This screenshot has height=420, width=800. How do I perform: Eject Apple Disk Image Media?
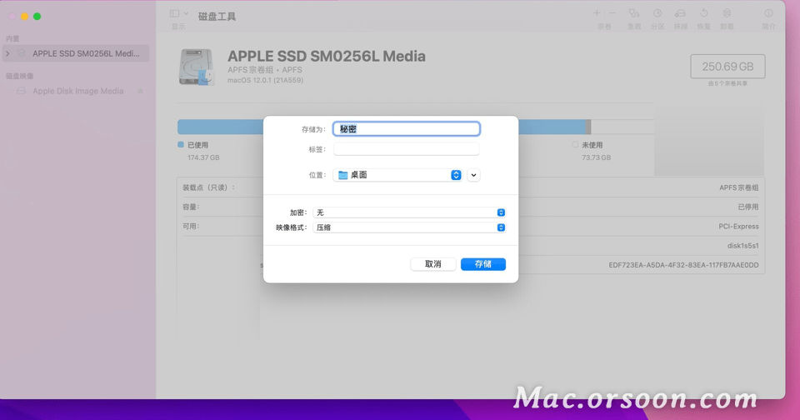click(140, 91)
